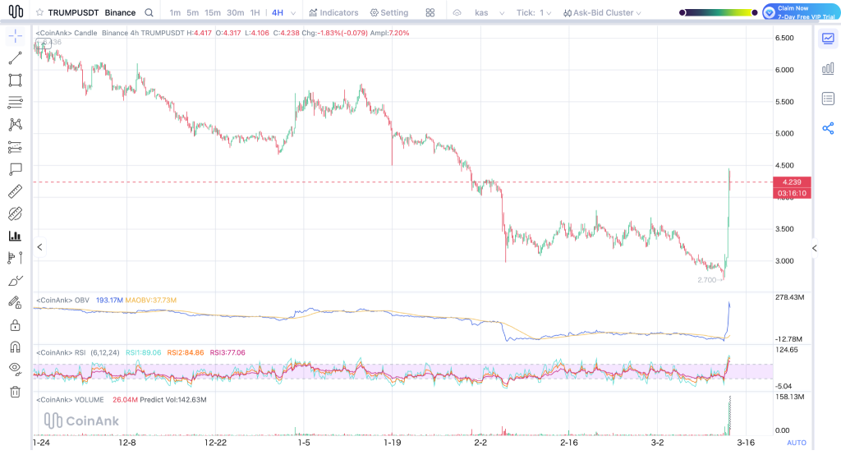
Task: Toggle drawings visibility eye icon
Action: pos(15,369)
